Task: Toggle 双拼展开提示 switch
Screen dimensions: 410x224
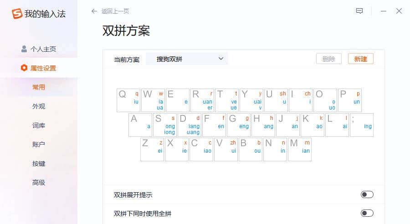Action: (367, 194)
